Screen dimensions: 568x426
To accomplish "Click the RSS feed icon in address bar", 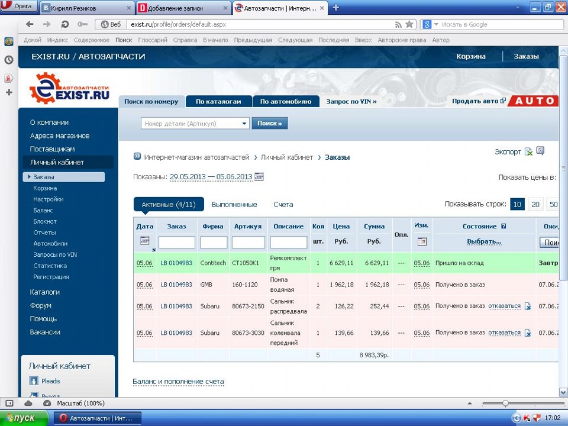I will 398,25.
